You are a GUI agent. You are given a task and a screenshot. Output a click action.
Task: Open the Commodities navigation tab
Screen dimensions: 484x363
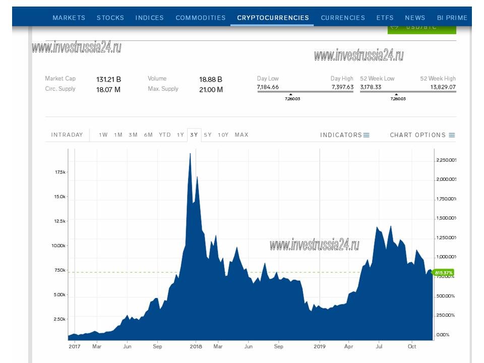[x=201, y=18]
